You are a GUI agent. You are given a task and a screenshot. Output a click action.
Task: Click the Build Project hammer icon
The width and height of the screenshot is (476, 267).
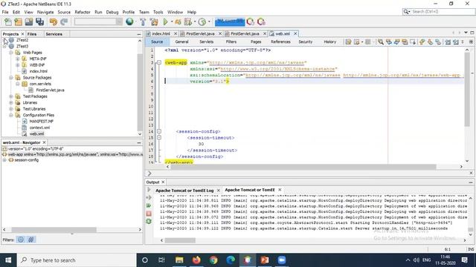coord(143,22)
